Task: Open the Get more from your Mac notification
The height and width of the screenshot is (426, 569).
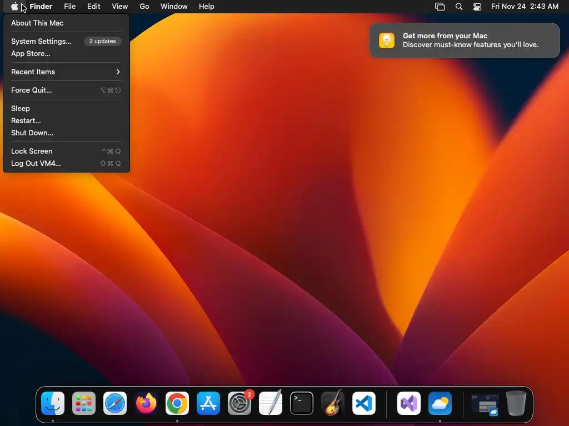Action: (465, 40)
